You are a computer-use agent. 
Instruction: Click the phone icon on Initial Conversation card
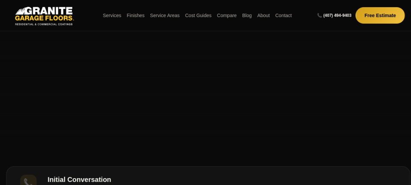coord(28,180)
